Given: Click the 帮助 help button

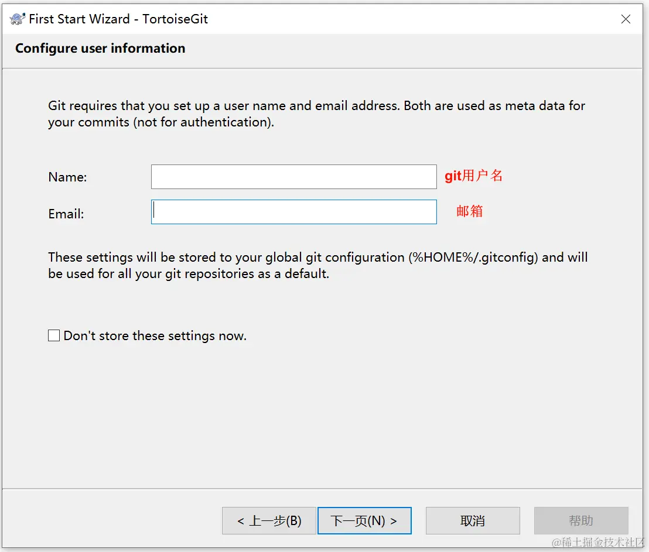Looking at the screenshot, I should (581, 520).
